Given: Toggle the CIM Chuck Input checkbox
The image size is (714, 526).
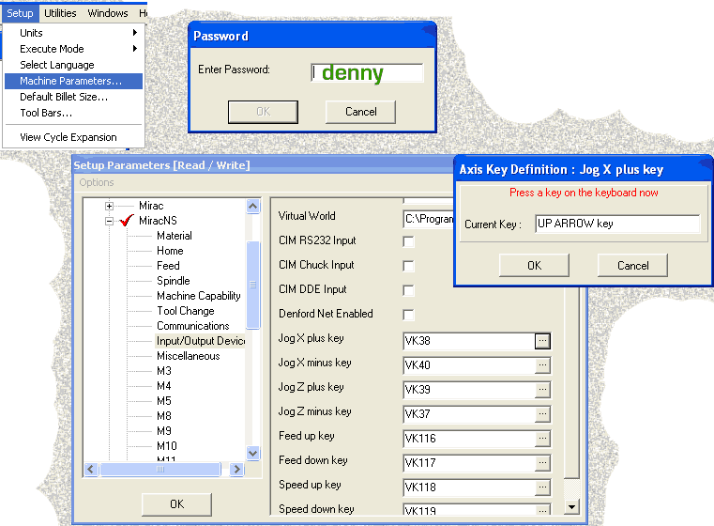Looking at the screenshot, I should [408, 266].
